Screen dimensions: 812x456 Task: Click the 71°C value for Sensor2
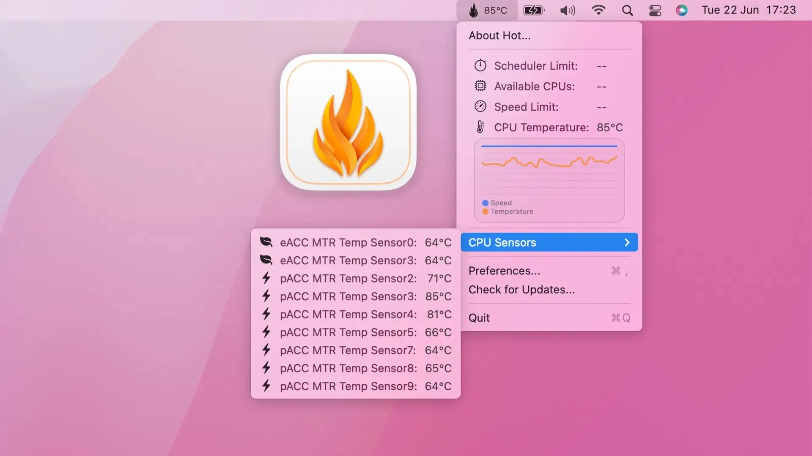tap(439, 279)
